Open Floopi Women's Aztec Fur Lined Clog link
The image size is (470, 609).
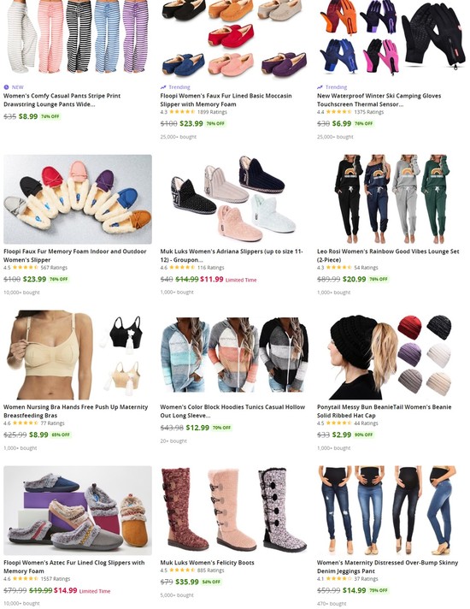pyautogui.click(x=74, y=567)
